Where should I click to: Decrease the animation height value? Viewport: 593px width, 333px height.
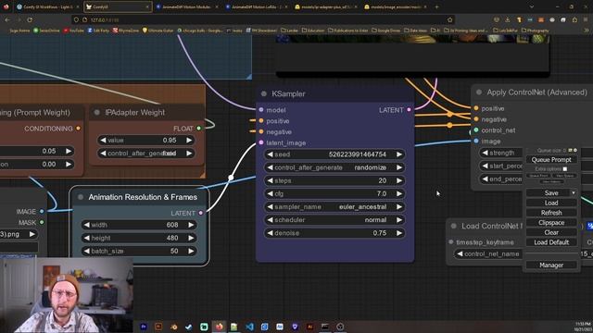click(x=86, y=238)
